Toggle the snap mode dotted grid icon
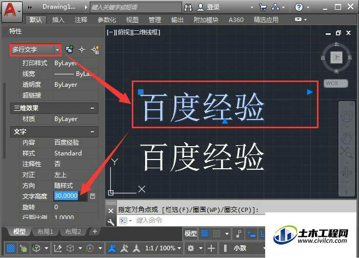The image size is (359, 258). pyautogui.click(x=216, y=234)
